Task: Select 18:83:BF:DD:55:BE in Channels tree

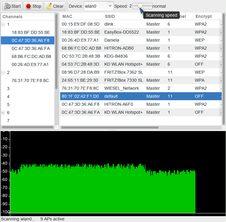Action: click(x=31, y=32)
